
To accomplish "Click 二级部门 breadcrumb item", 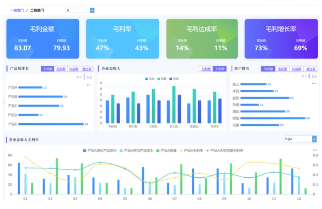I will (x=37, y=10).
